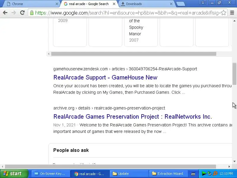The width and height of the screenshot is (237, 178).
Task: Click the People also ask heading
Action: point(71,150)
